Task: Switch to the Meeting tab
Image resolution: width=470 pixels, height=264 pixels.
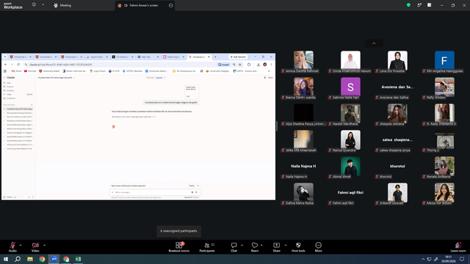Action: tap(62, 5)
